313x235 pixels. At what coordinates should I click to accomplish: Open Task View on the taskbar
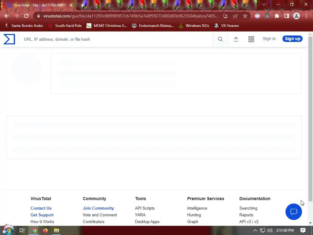pos(22,230)
